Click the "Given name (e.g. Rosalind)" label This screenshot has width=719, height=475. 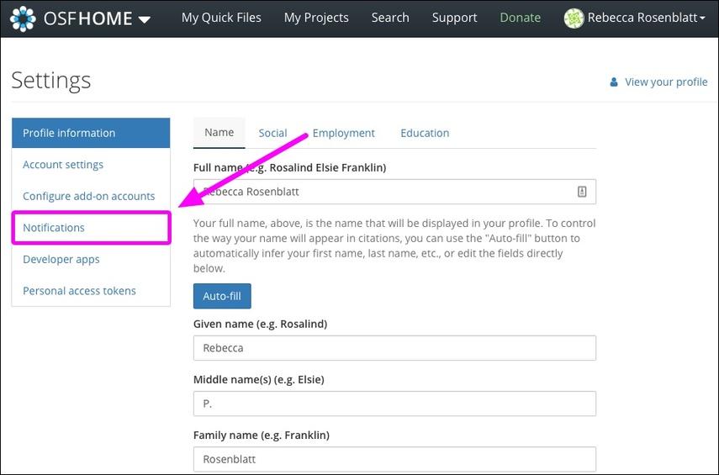pos(261,325)
